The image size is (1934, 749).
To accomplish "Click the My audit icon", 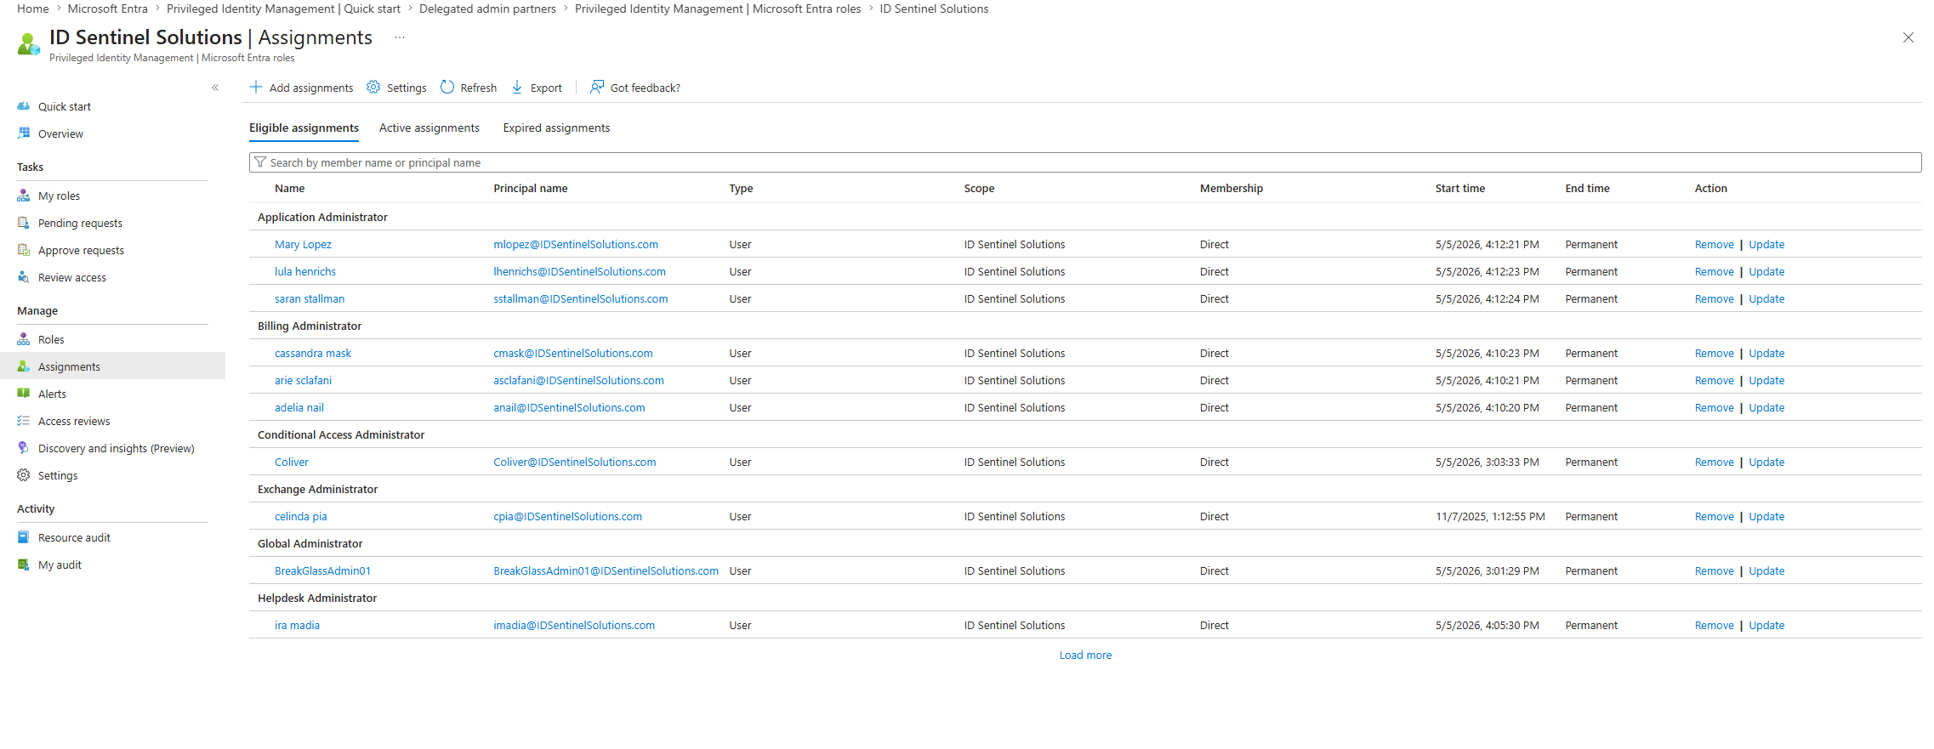I will 24,565.
